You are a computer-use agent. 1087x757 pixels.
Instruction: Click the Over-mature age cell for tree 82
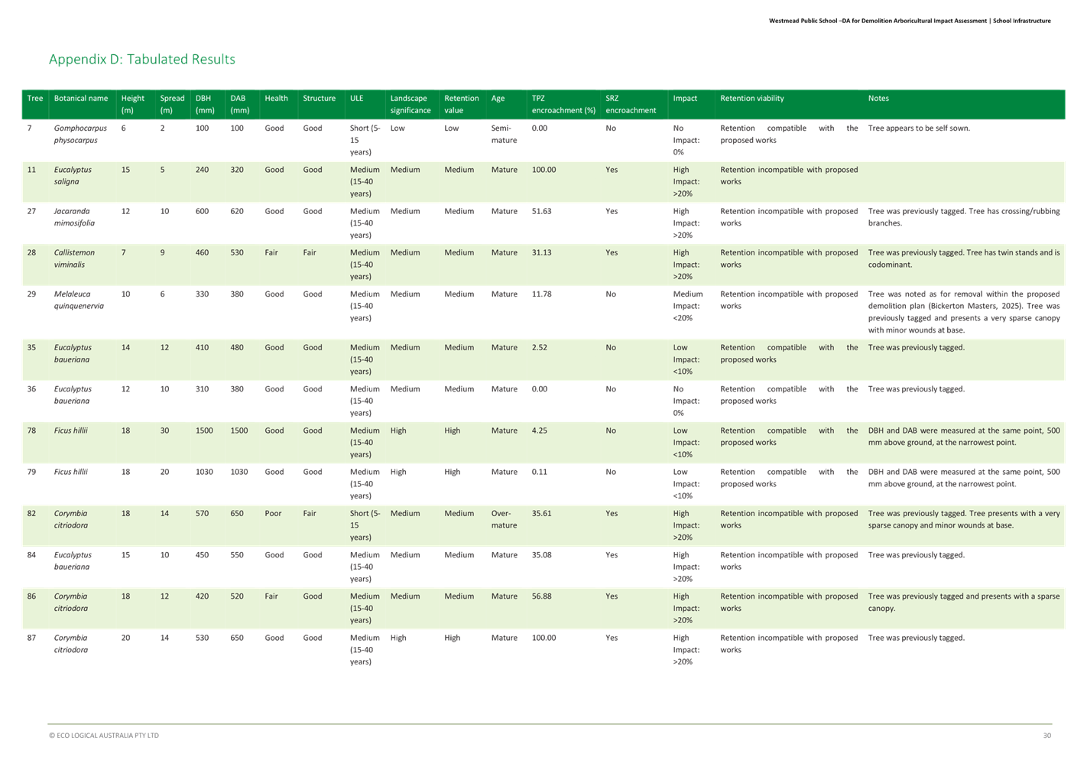[504, 519]
